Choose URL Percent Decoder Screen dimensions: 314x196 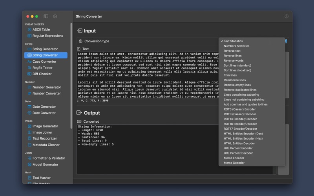(x=252, y=153)
